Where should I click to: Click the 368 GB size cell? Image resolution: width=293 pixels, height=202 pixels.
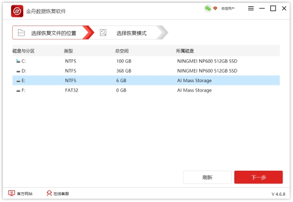point(124,71)
